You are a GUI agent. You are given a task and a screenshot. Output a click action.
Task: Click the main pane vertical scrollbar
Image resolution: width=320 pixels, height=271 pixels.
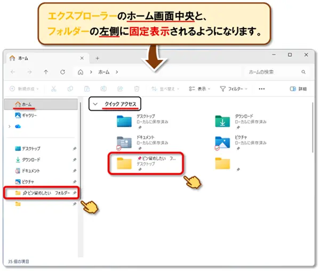coord(312,127)
